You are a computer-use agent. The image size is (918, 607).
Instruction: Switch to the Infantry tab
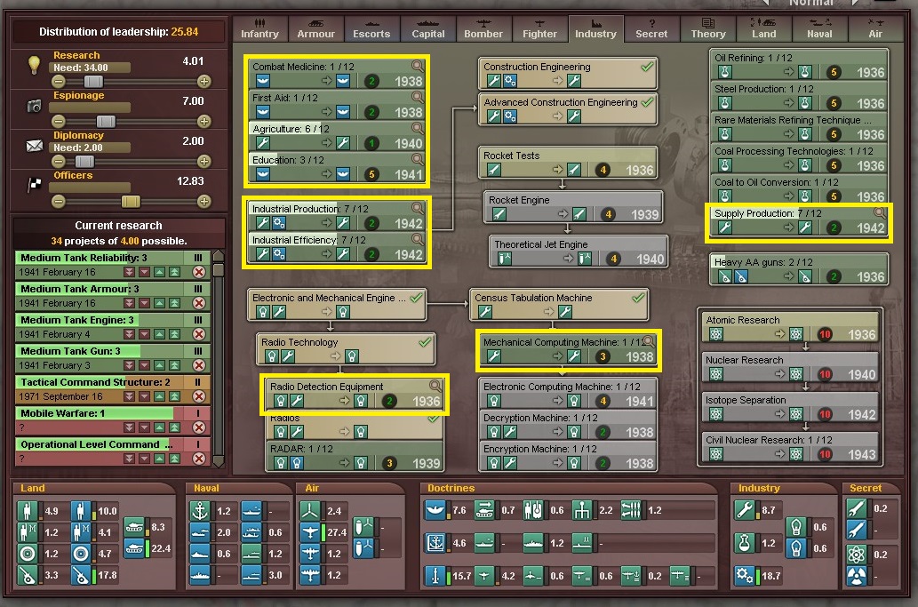pyautogui.click(x=260, y=28)
